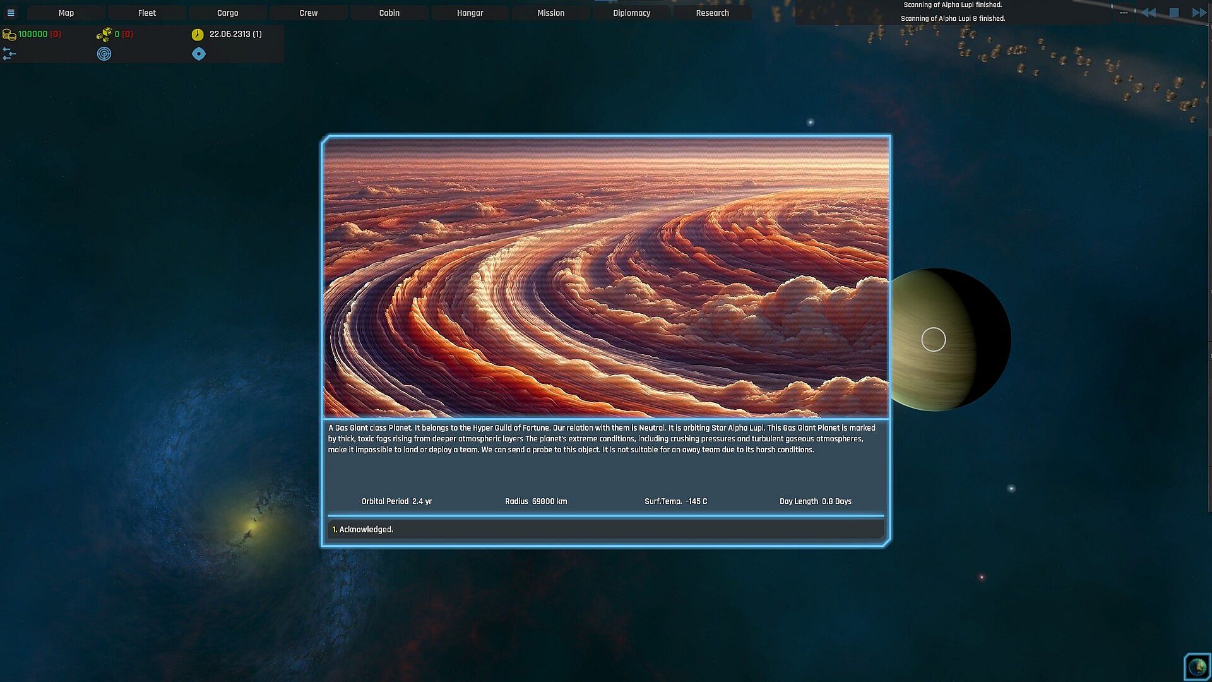Switch to the Fleet tab

(x=147, y=13)
